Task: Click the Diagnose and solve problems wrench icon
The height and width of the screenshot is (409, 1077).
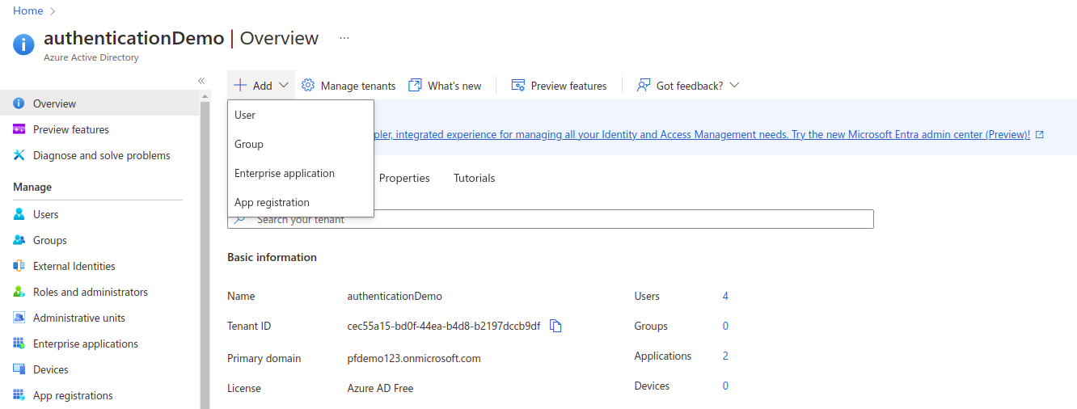Action: point(19,155)
